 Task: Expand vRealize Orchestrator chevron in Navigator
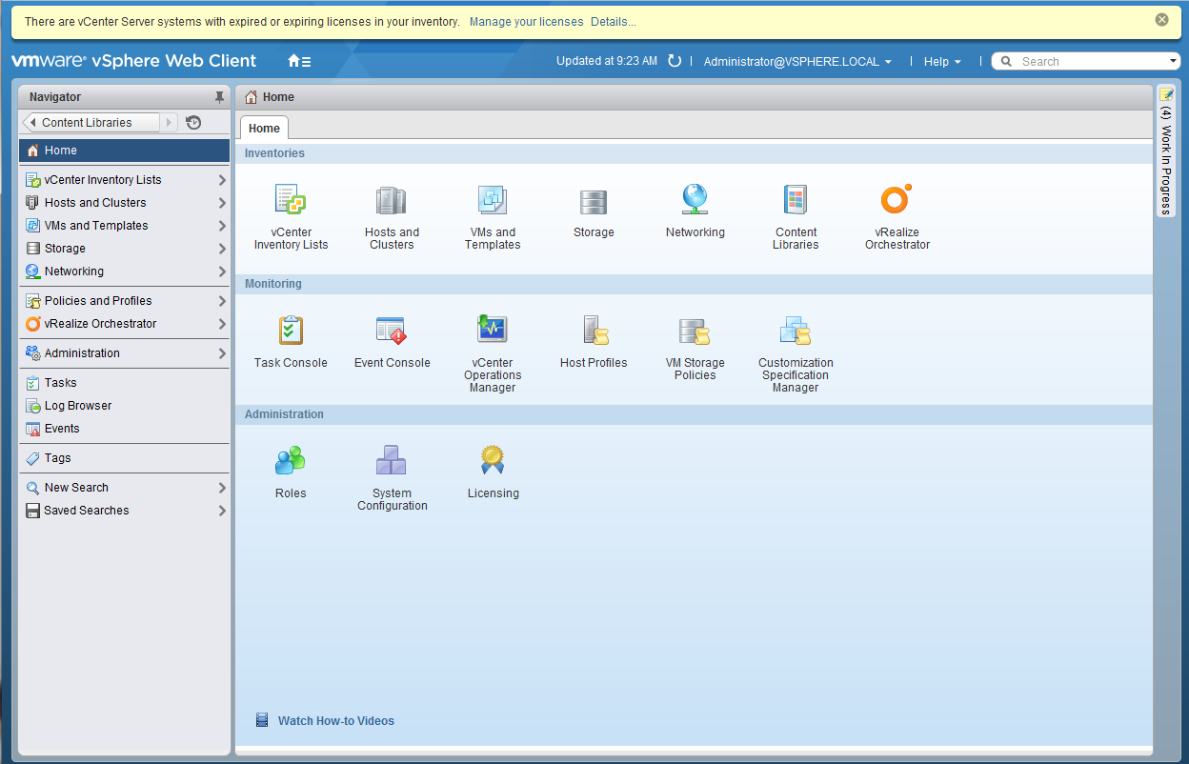(x=222, y=324)
